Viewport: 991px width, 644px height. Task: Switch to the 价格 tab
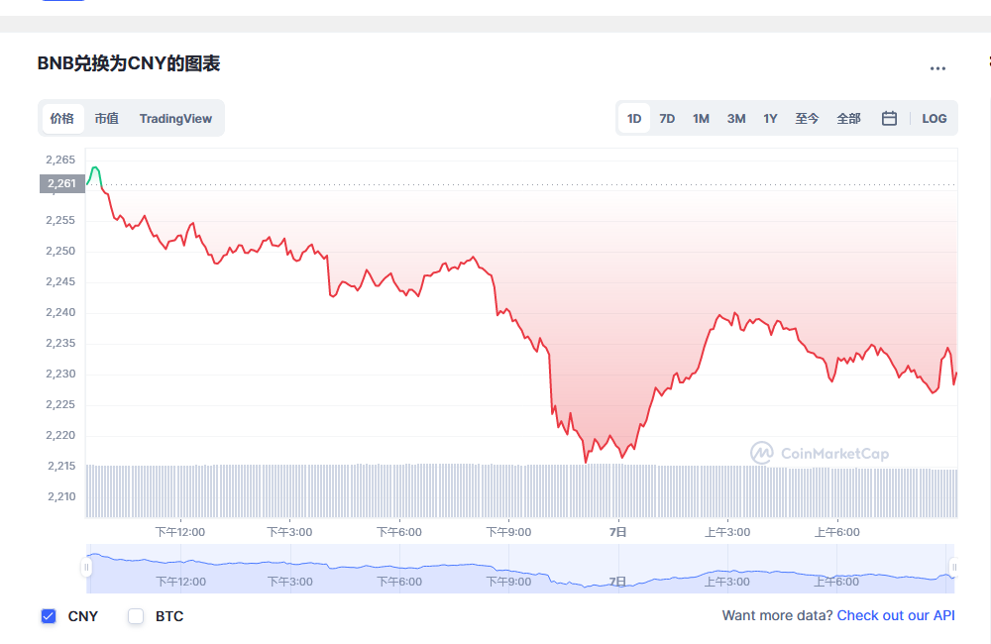coord(62,118)
